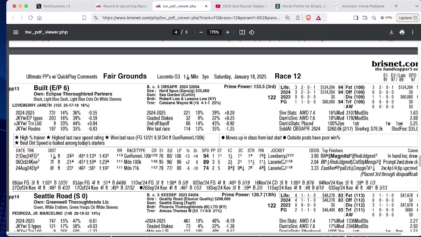Edit the 175% zoom level field
Screen dimensions: 421x237
point(214,32)
